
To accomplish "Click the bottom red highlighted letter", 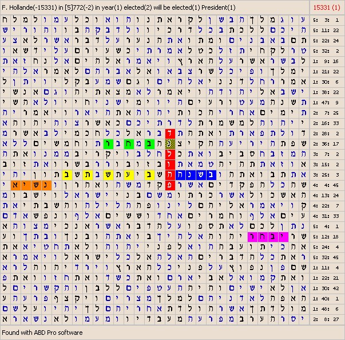I will pyautogui.click(x=169, y=185).
